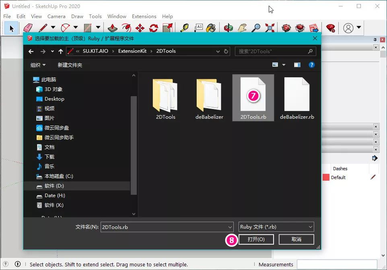
Task: Refresh the 2DTools folder view
Action: (226, 52)
